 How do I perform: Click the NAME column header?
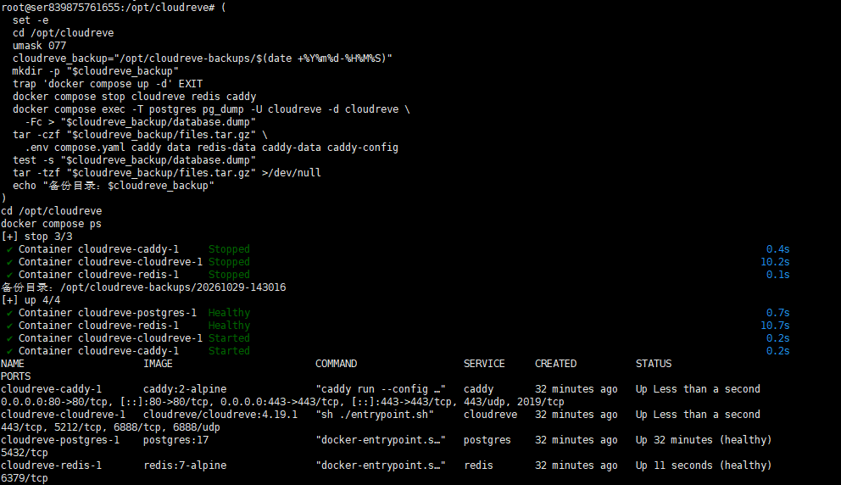(x=13, y=364)
